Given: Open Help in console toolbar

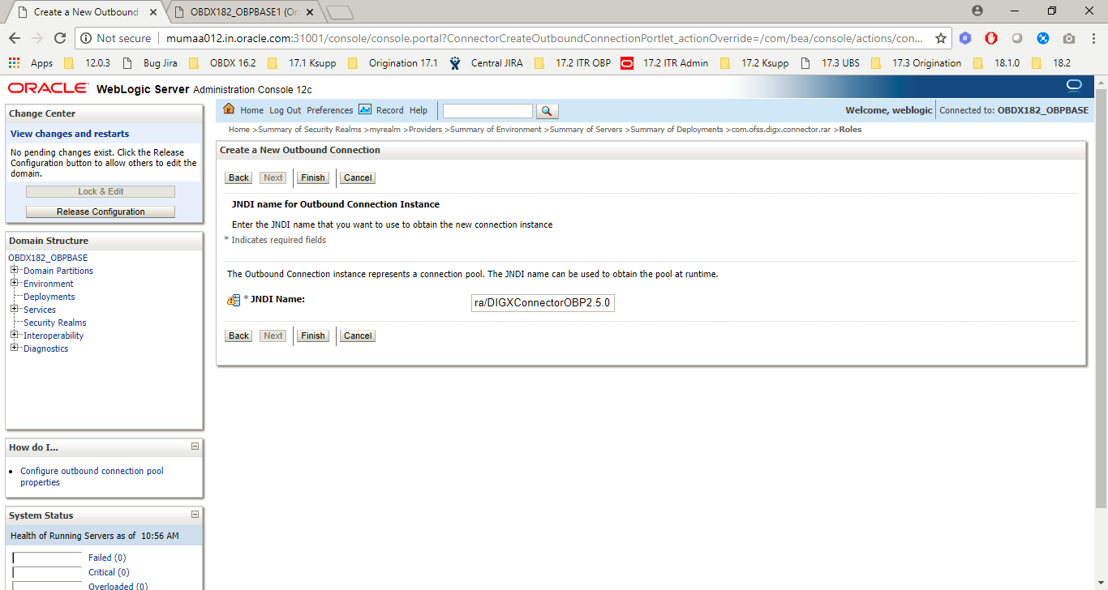Looking at the screenshot, I should tap(419, 110).
